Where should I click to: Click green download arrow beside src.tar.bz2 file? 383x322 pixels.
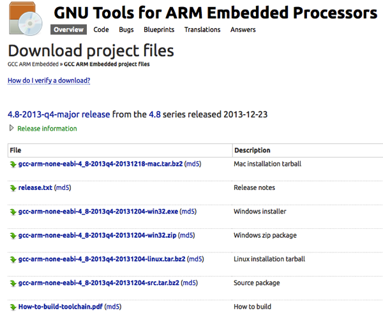[x=13, y=283]
